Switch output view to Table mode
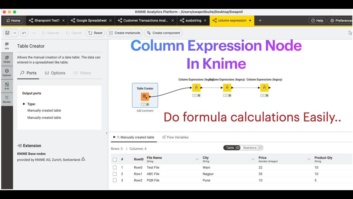353x199 pixels. pos(230,148)
